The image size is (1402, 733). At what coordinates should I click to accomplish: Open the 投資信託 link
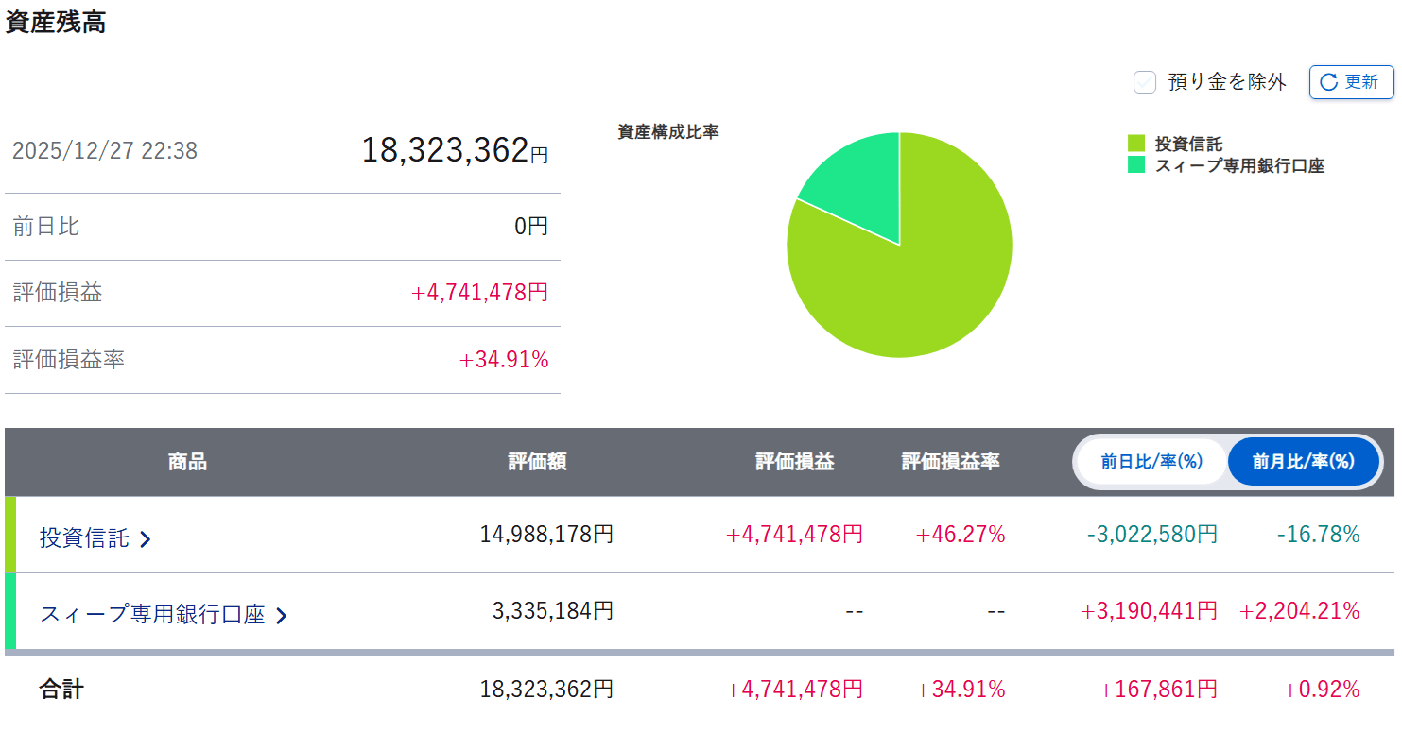coord(84,538)
